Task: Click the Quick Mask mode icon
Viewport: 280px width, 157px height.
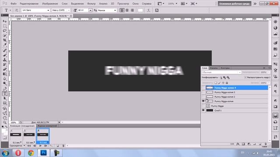Action: point(5,138)
